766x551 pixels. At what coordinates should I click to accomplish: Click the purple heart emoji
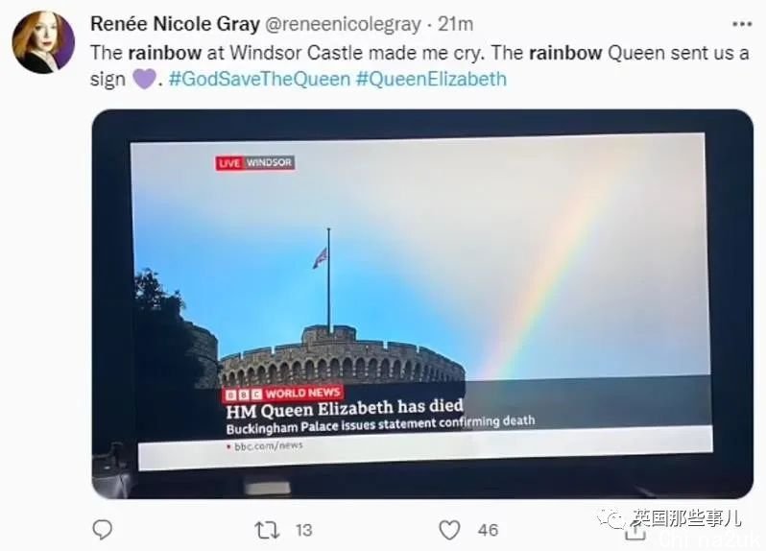(x=144, y=79)
